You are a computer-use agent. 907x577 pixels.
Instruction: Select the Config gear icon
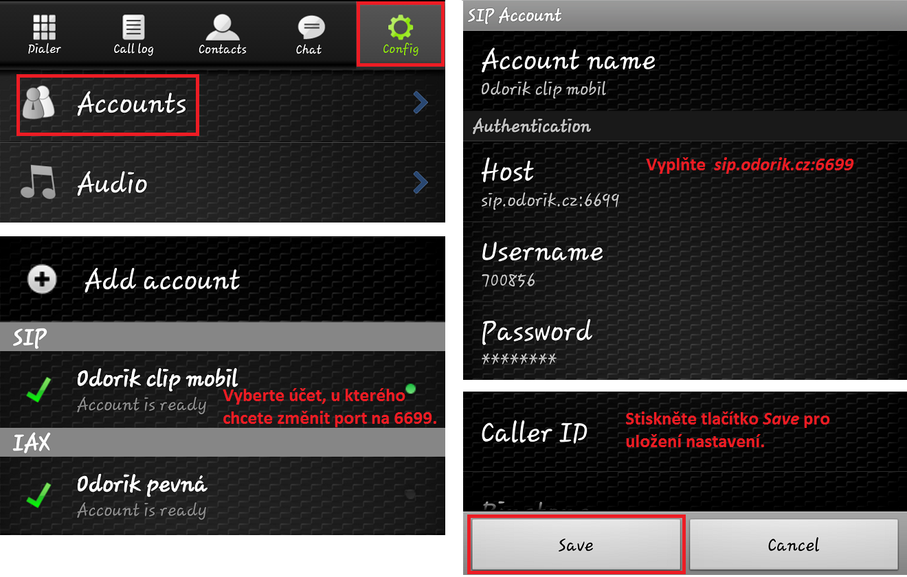tap(401, 27)
